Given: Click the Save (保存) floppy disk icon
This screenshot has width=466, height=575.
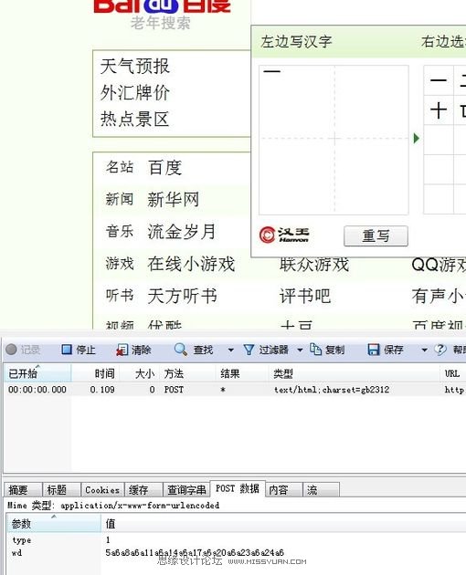Looking at the screenshot, I should (373, 350).
